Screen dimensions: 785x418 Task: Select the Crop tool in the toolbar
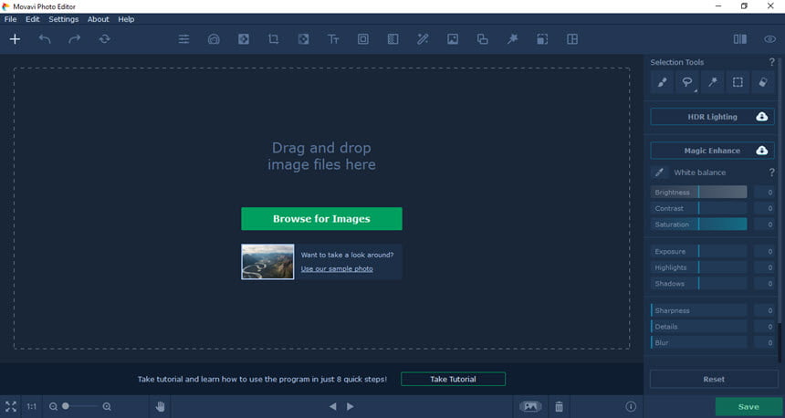click(x=273, y=39)
